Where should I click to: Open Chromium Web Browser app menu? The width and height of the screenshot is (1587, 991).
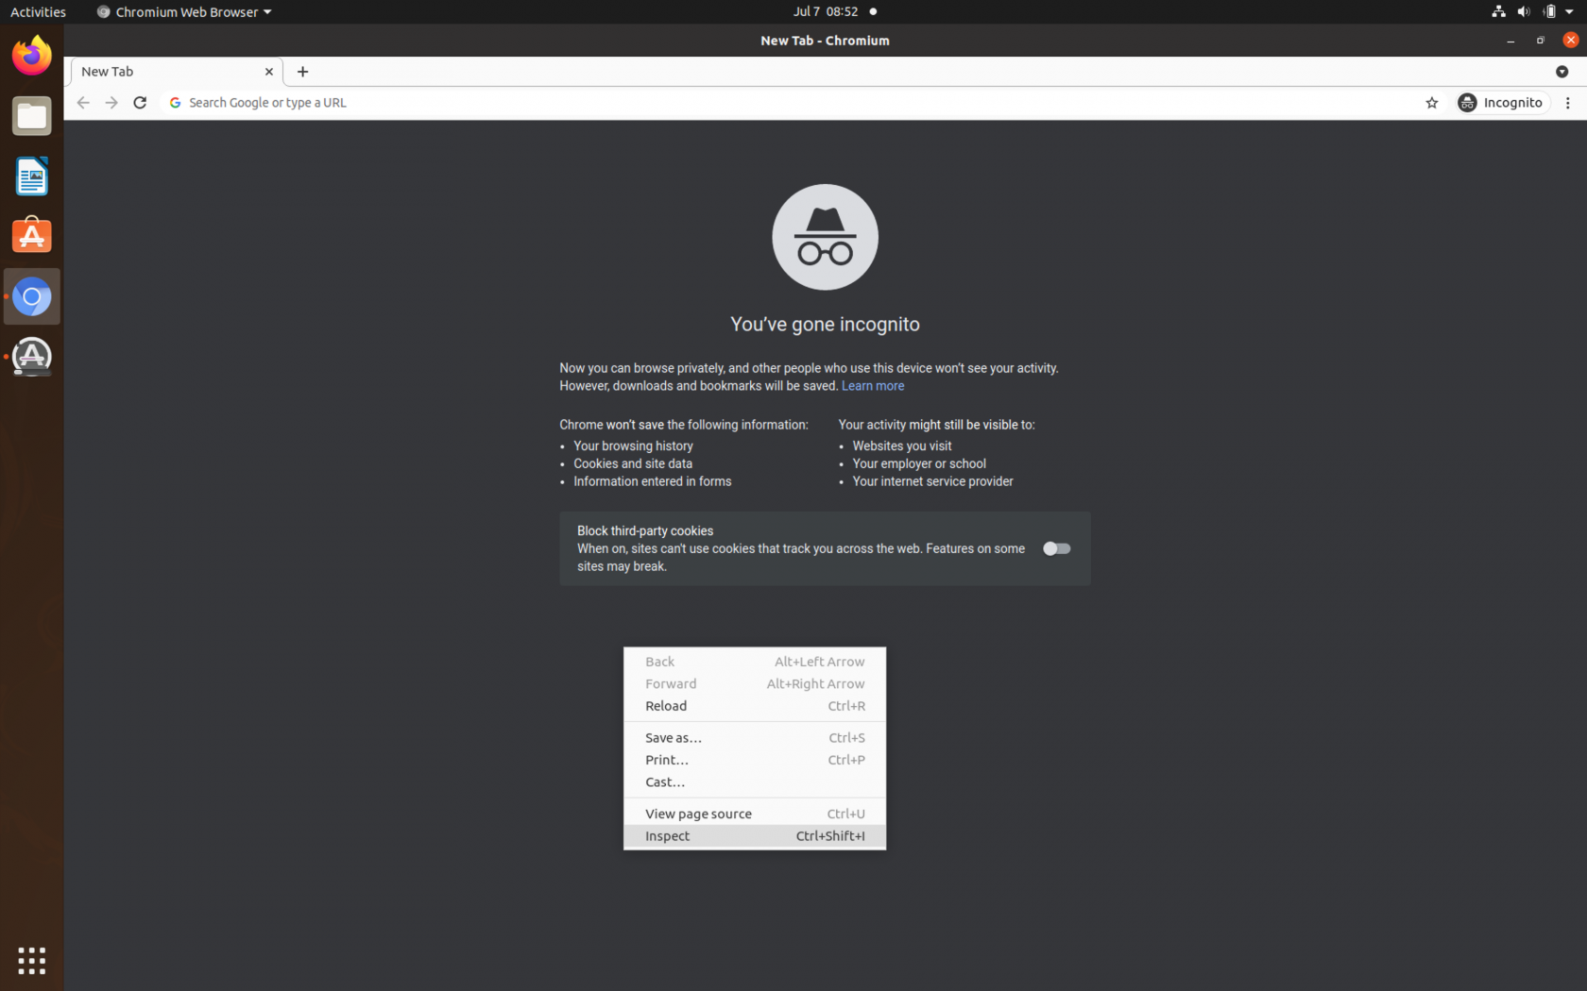[x=184, y=11]
